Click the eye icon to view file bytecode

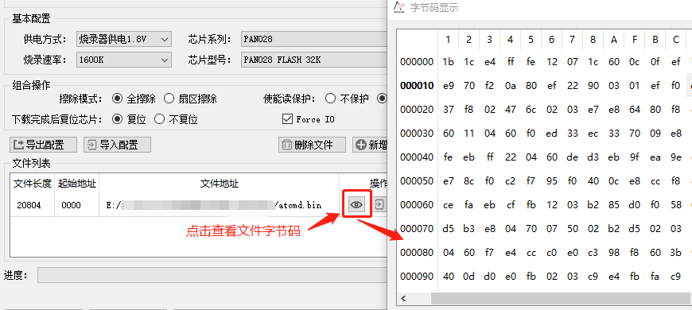tap(356, 204)
